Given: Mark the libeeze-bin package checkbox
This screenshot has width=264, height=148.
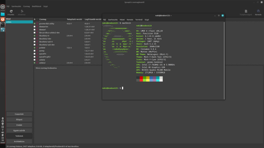Looking at the screenshot, I should pos(35,27).
